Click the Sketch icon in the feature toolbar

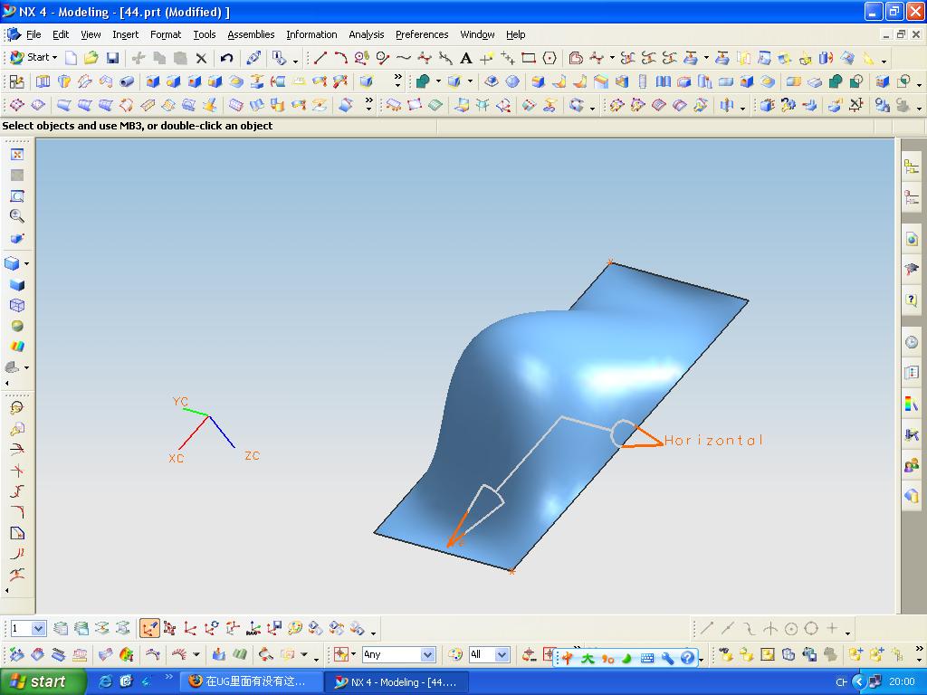pos(17,81)
